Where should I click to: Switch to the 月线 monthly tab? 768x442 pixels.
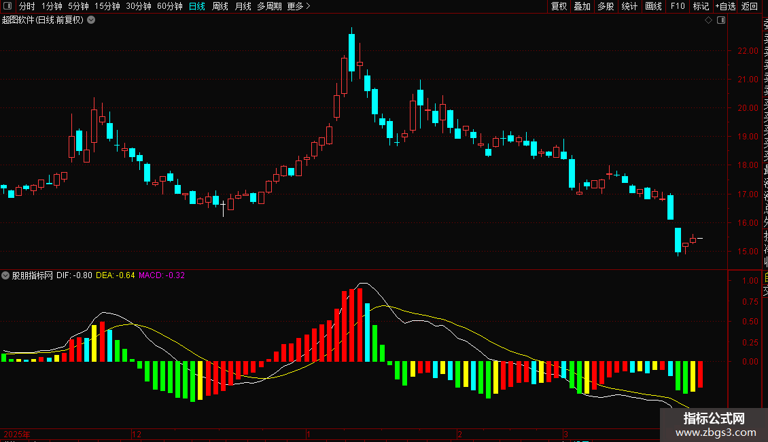point(243,6)
